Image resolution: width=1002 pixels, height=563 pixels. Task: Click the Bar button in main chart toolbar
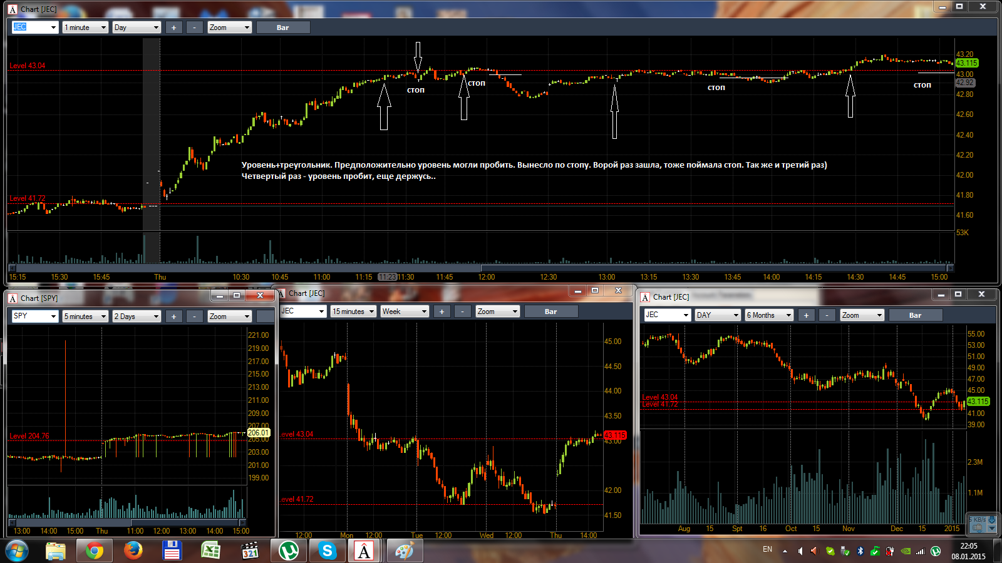point(282,28)
